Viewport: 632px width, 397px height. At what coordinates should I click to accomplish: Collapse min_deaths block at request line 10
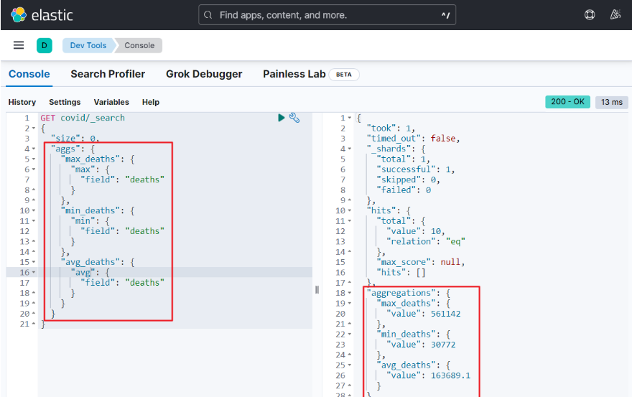coord(34,211)
